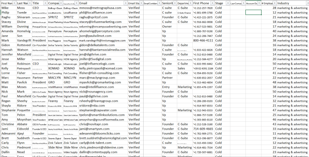Select phone cell 800-466-4111
309x157 pixels.
(x=204, y=40)
